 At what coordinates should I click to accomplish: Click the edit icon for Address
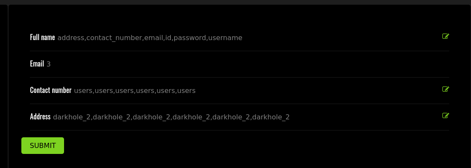(445, 116)
